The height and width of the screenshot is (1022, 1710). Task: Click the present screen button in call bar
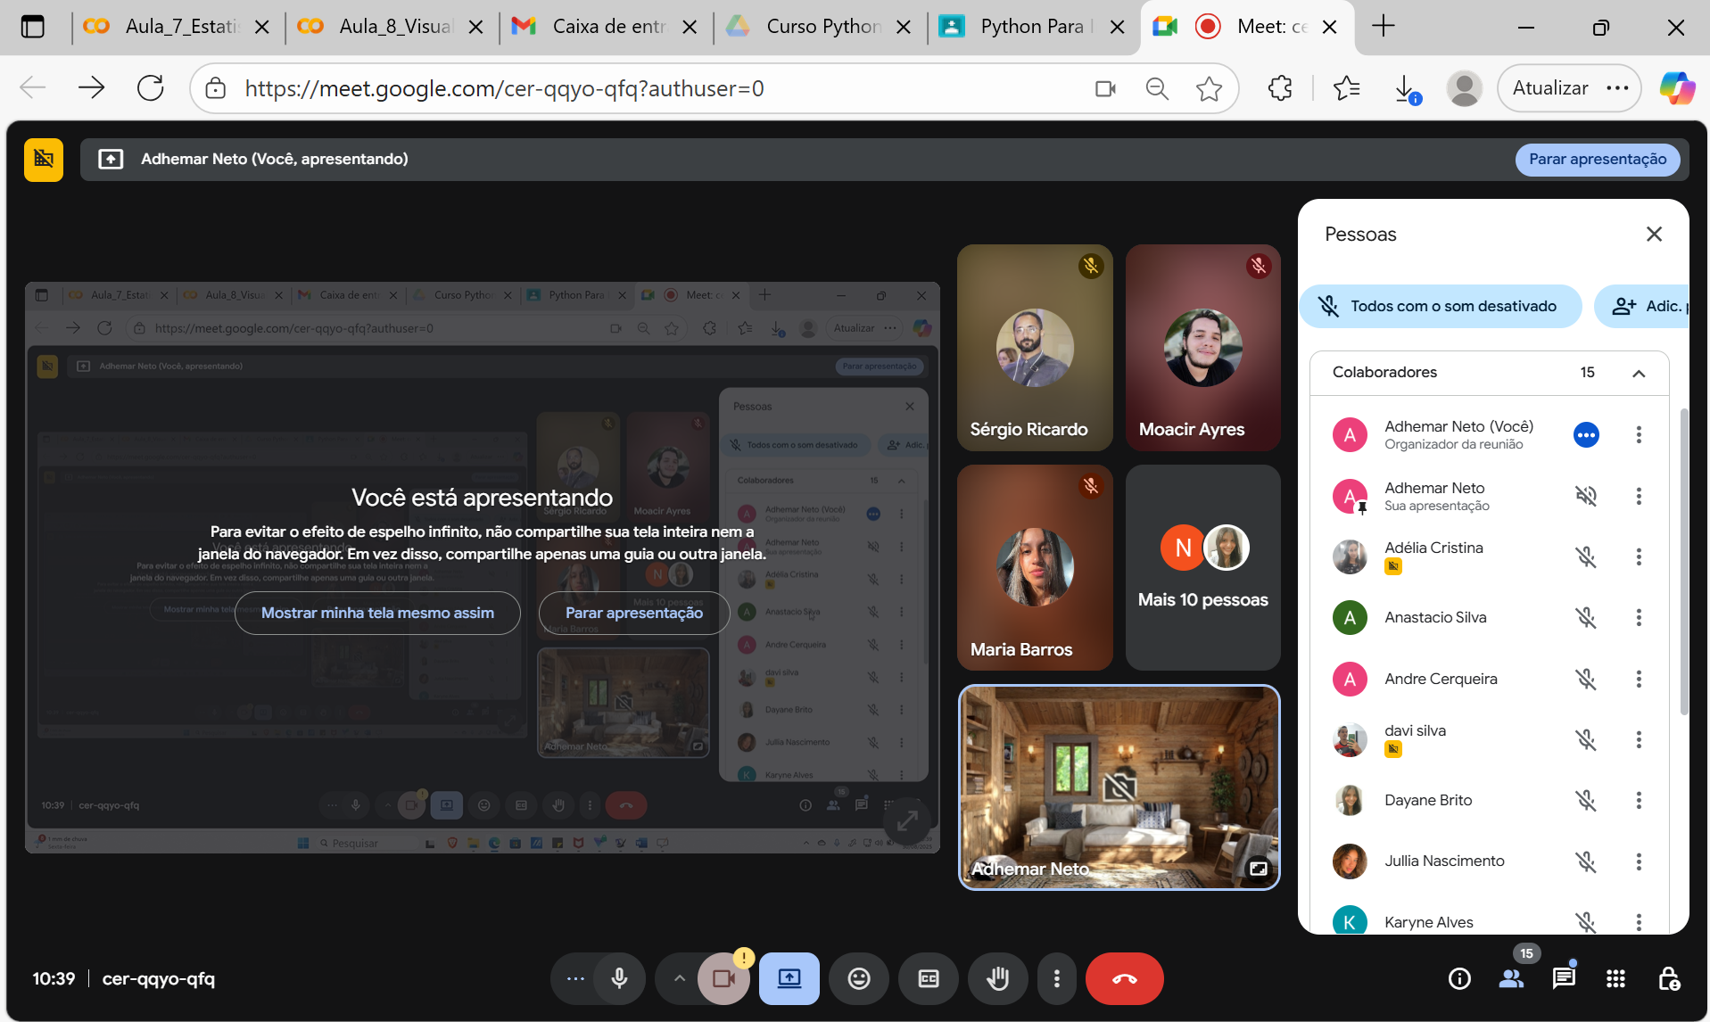pyautogui.click(x=789, y=979)
